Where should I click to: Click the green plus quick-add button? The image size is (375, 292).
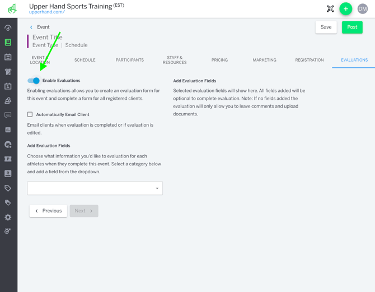[x=346, y=9]
